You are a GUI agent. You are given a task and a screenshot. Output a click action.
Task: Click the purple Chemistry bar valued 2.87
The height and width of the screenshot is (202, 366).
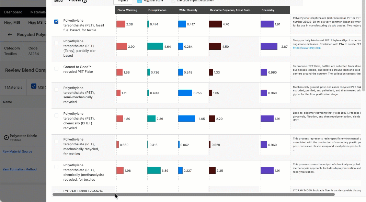pos(269,46)
